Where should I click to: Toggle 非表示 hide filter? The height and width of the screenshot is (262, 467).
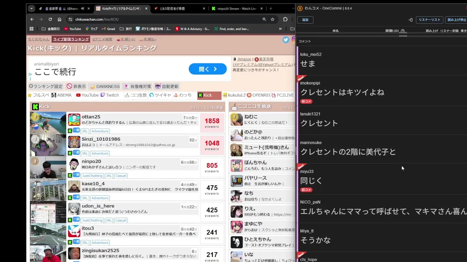[76, 86]
